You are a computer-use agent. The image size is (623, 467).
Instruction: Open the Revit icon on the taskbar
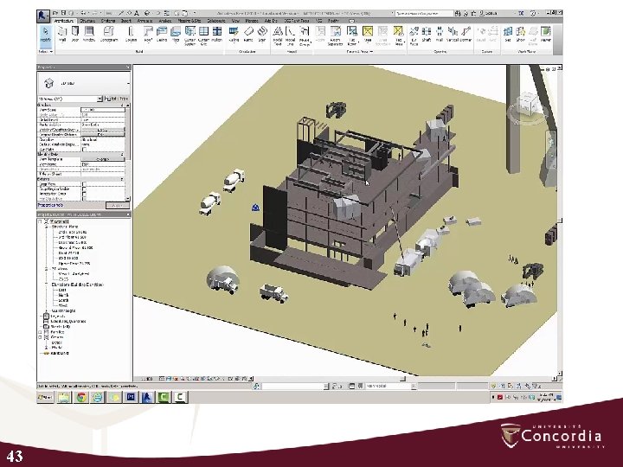[146, 397]
